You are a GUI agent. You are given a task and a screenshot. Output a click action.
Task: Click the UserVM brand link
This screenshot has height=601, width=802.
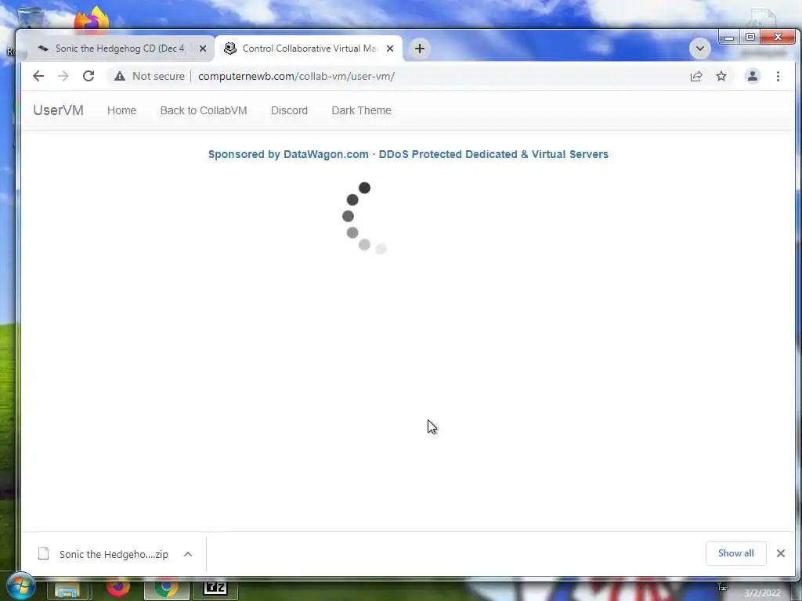click(x=58, y=110)
